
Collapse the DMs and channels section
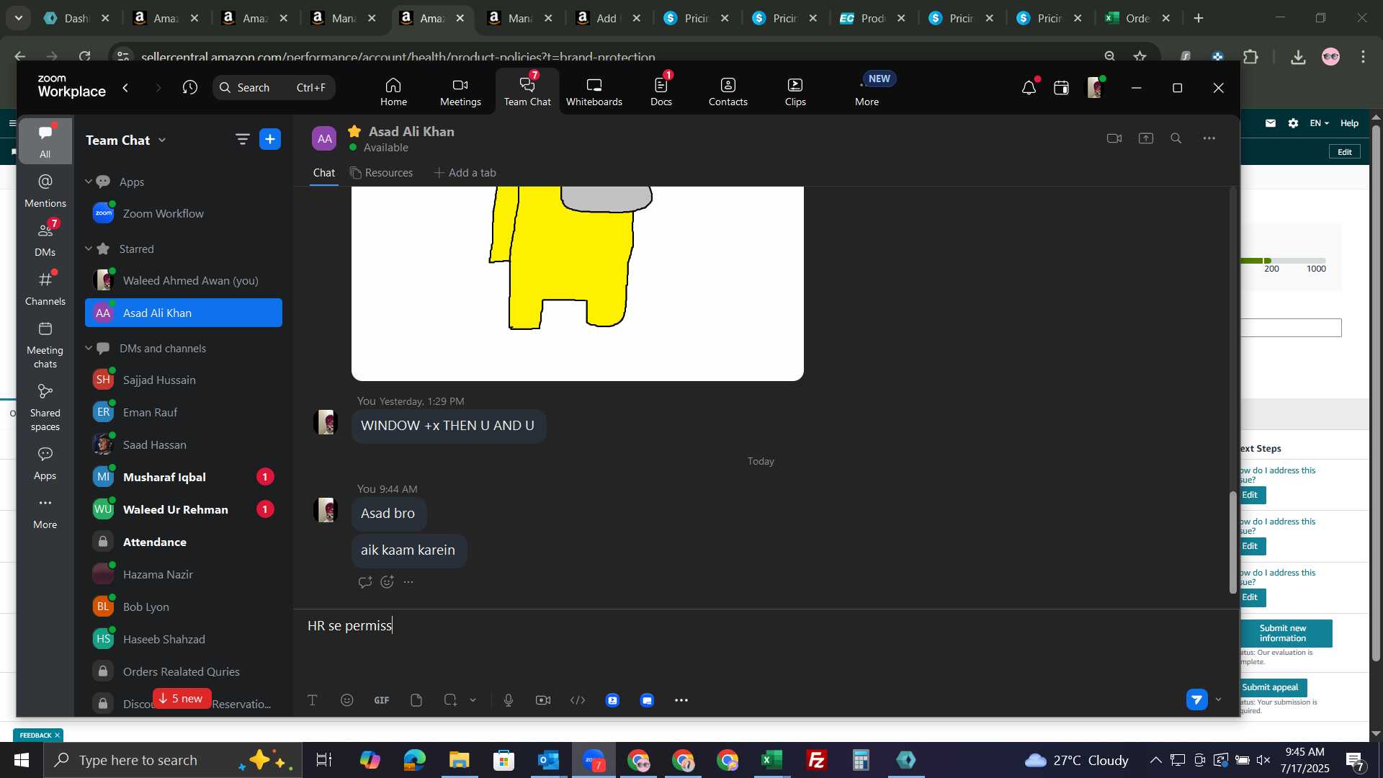pos(89,348)
